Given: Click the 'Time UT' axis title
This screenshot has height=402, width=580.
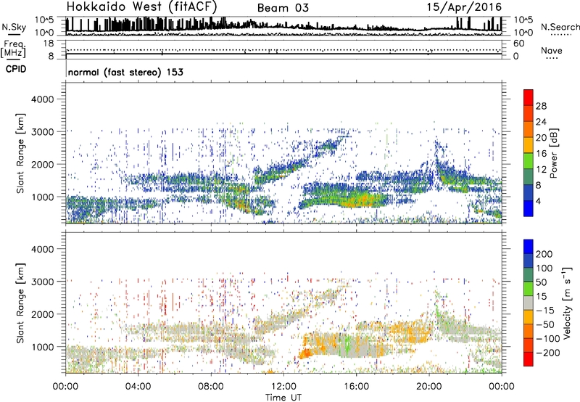Looking at the screenshot, I should coord(283,398).
